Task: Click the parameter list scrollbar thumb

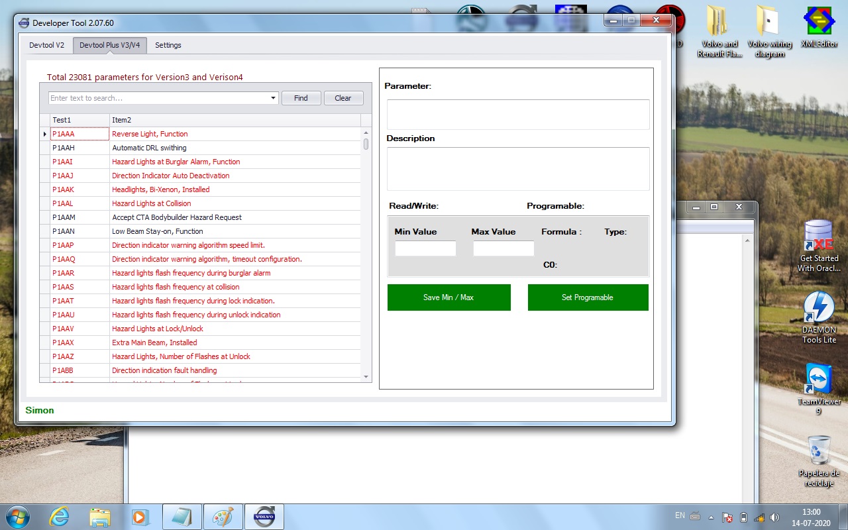Action: pyautogui.click(x=366, y=144)
